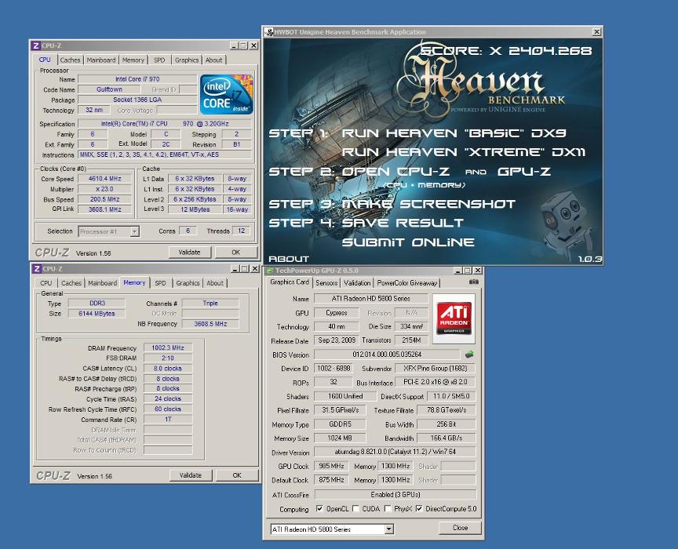Click Run Heaven "Xtreme" DX11

point(464,152)
